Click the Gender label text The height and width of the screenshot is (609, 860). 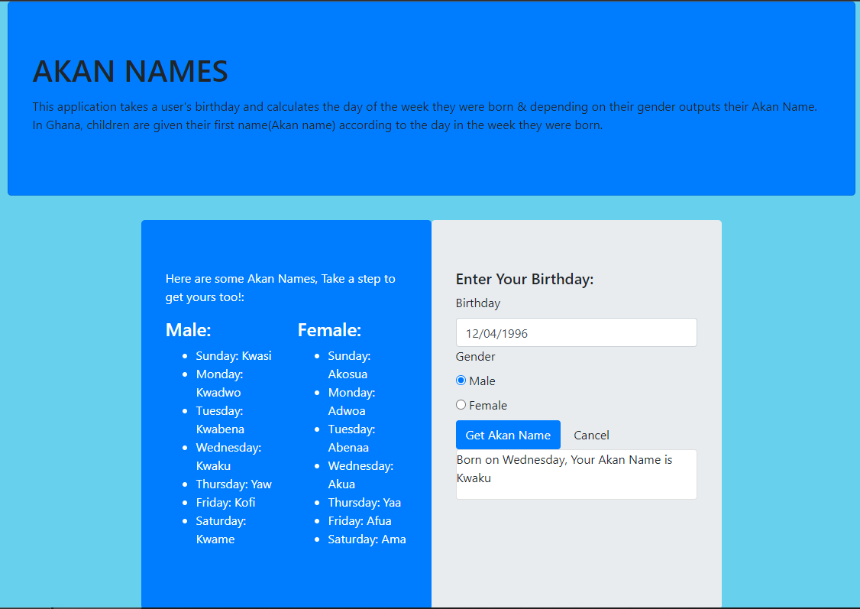click(476, 357)
